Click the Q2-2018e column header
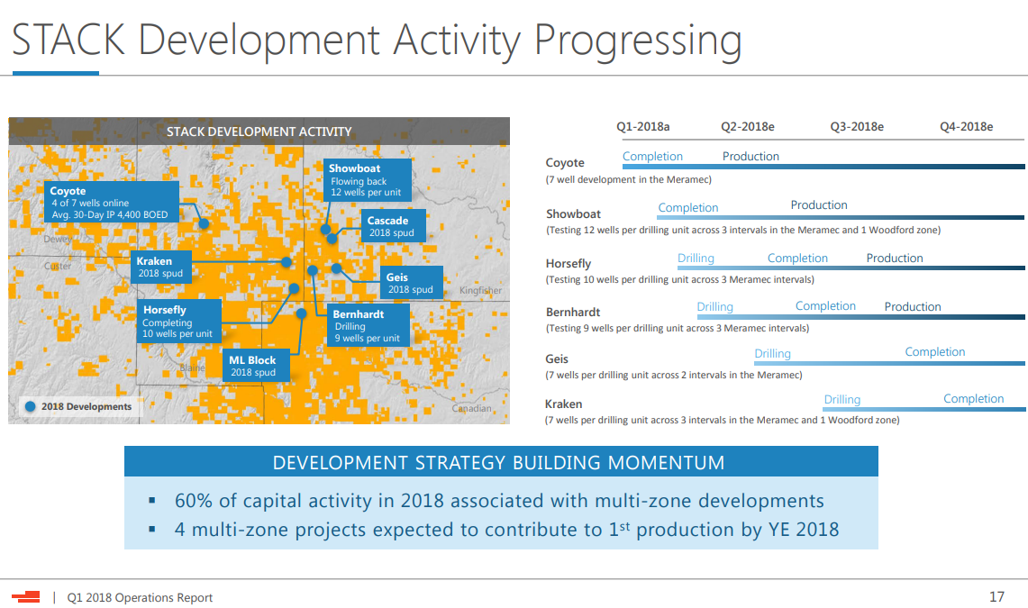The height and width of the screenshot is (608, 1028). click(748, 126)
